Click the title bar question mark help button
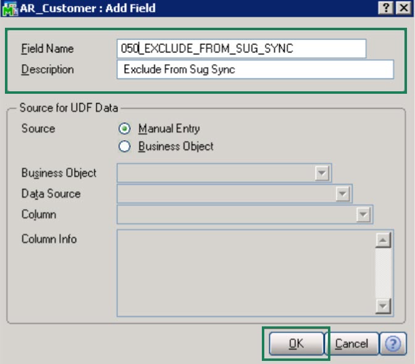 point(387,8)
